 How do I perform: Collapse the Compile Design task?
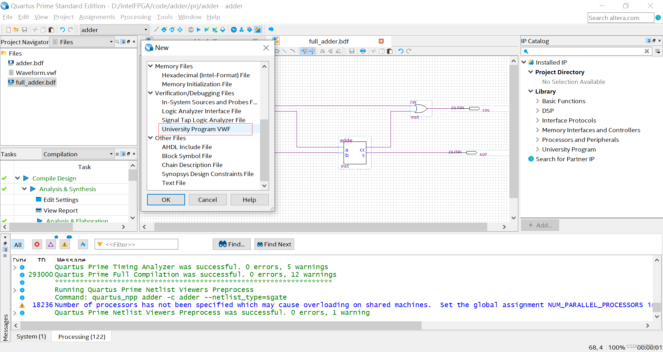point(18,178)
